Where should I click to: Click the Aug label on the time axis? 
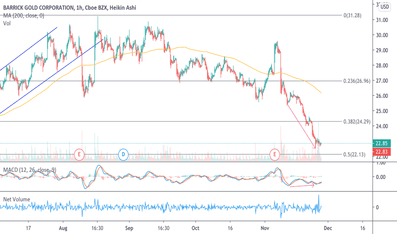coord(63,228)
